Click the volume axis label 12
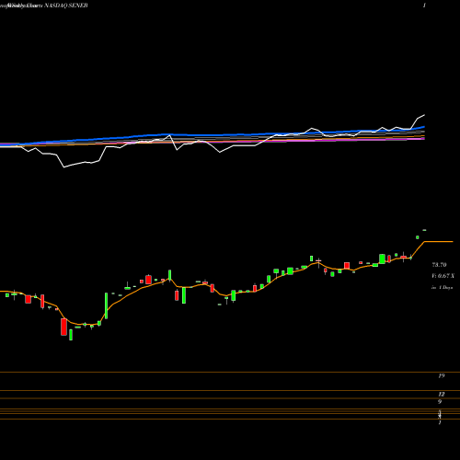This screenshot has height=460, width=460. click(442, 394)
